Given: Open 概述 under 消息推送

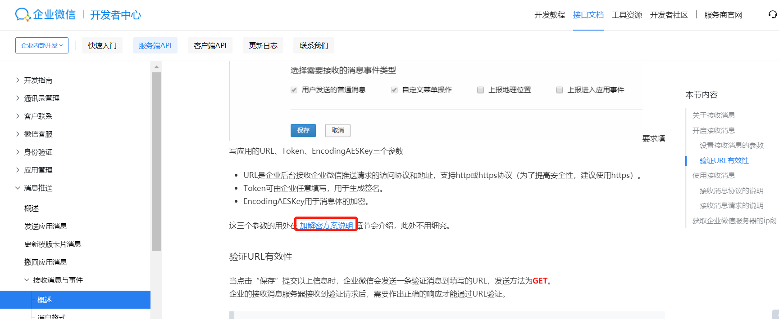Looking at the screenshot, I should click(32, 208).
